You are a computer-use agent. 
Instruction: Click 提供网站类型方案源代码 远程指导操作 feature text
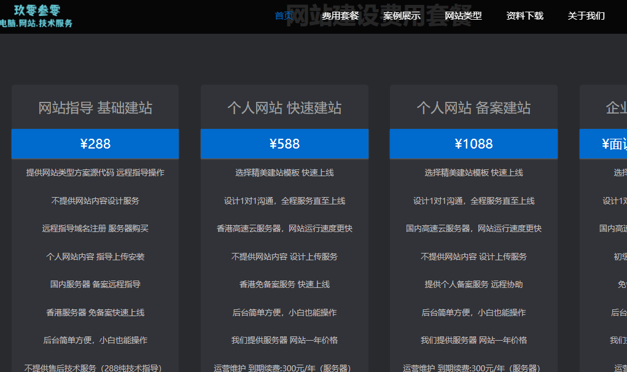pyautogui.click(x=95, y=172)
